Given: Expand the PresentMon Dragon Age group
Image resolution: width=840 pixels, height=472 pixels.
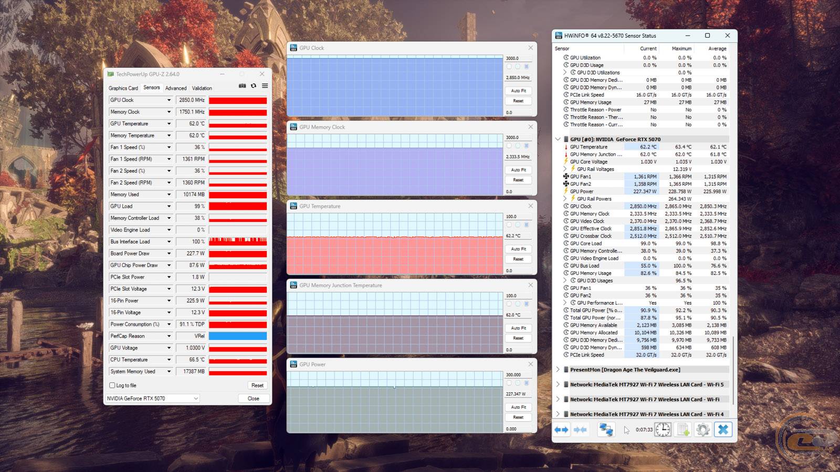Looking at the screenshot, I should [x=558, y=370].
